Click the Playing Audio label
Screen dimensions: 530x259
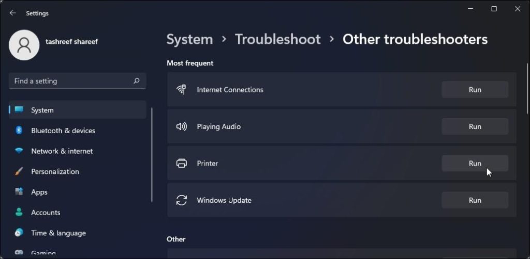(x=219, y=126)
